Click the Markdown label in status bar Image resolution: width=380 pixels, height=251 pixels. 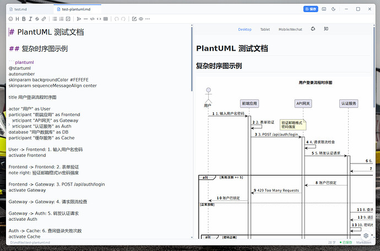coord(363,242)
